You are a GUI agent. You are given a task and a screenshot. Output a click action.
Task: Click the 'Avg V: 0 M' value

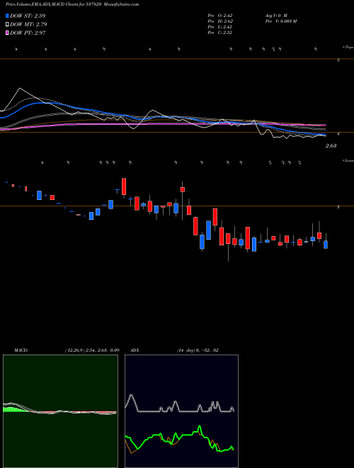tap(275, 16)
